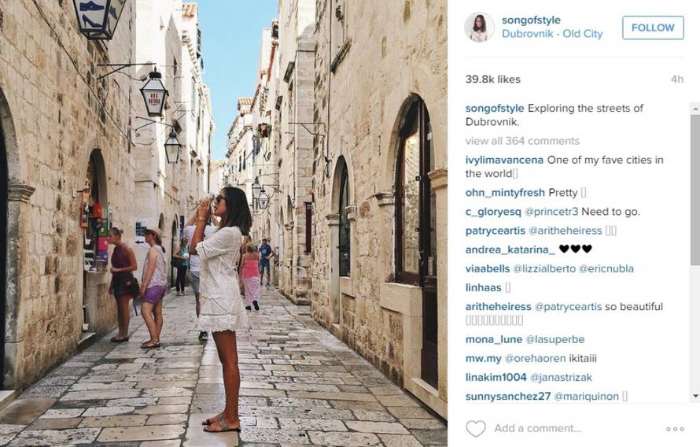This screenshot has height=447, width=700.
Task: Open the 4h post timestamp
Action: coord(676,79)
